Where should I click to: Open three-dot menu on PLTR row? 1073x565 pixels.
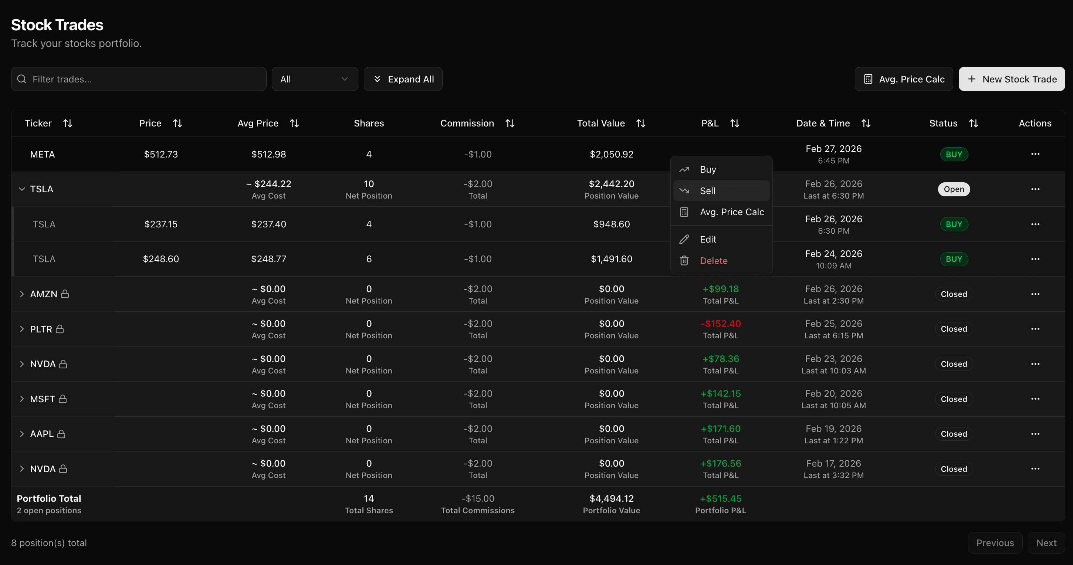[1035, 329]
